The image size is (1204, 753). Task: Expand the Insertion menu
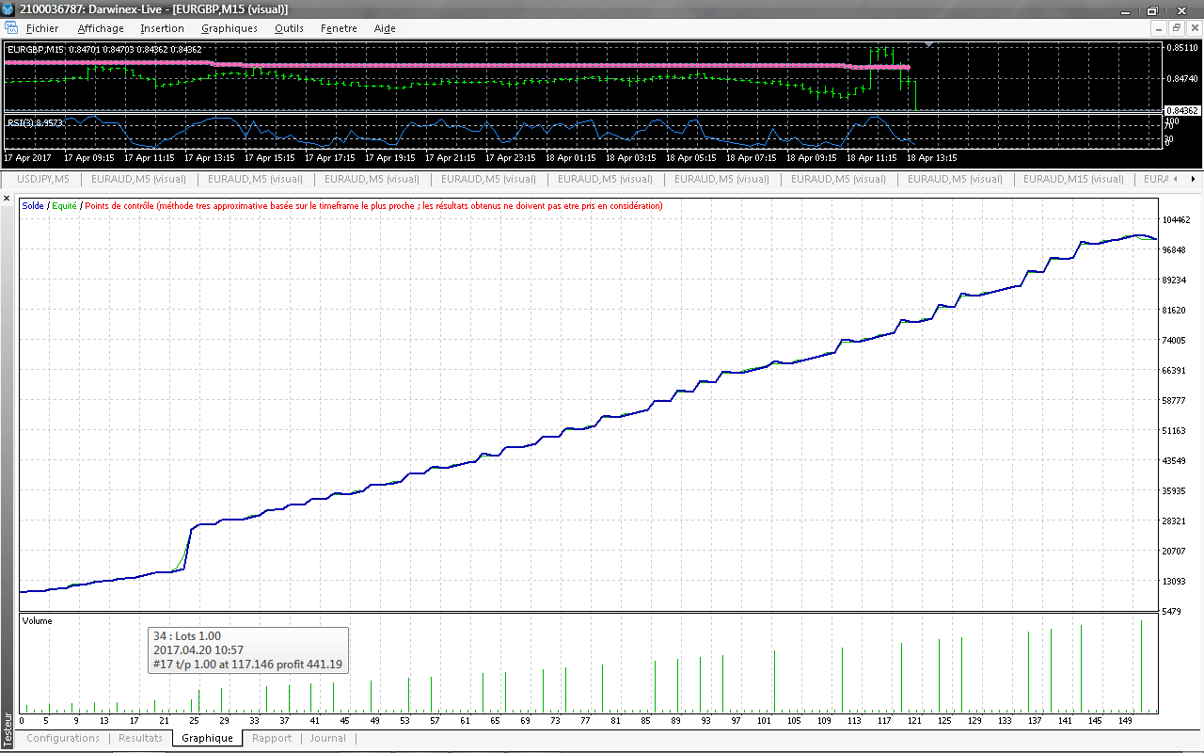click(162, 28)
